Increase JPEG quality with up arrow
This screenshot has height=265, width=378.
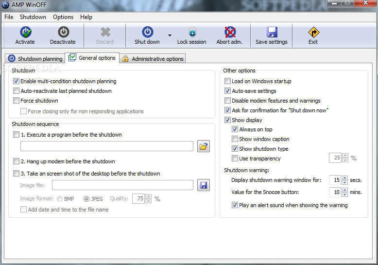click(x=149, y=196)
